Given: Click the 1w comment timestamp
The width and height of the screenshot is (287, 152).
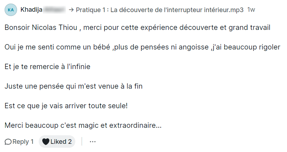Looking at the screenshot, I should point(251,10).
